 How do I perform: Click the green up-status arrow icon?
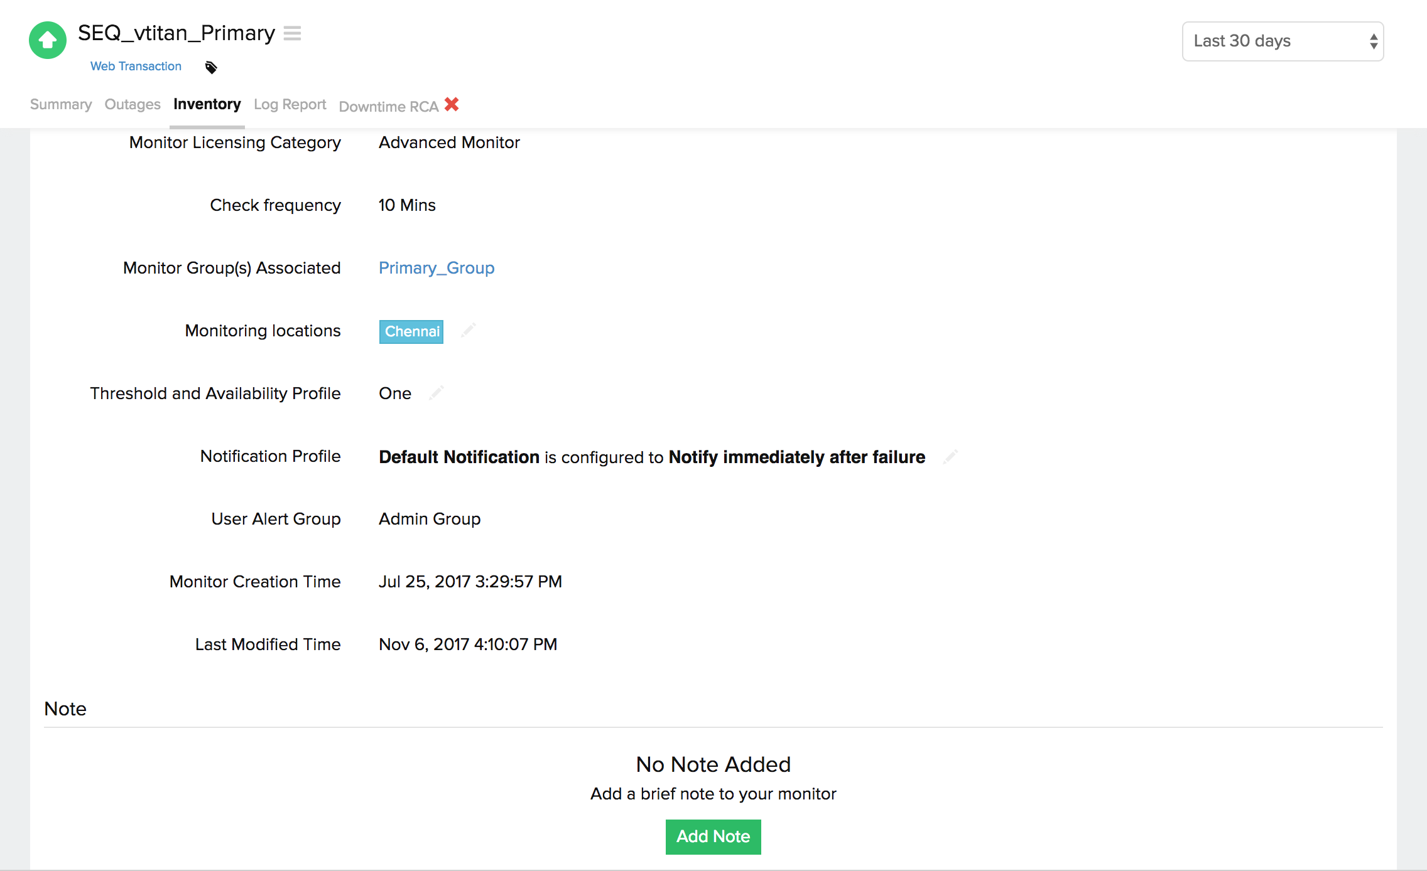coord(48,40)
